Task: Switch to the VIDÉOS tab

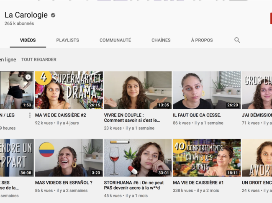Action: (x=28, y=40)
